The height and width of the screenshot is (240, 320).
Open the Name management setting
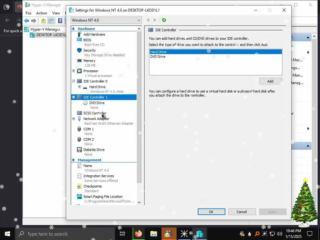click(87, 166)
